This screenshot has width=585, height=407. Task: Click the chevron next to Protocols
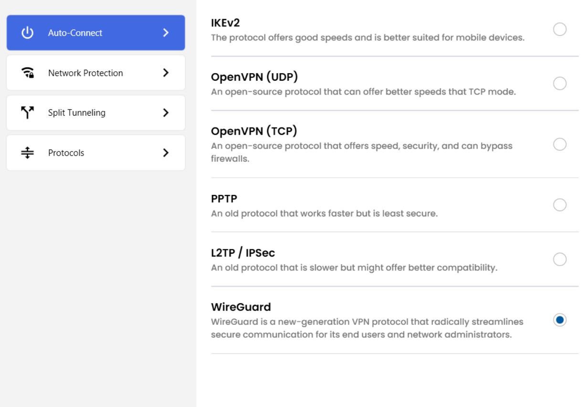coord(166,153)
